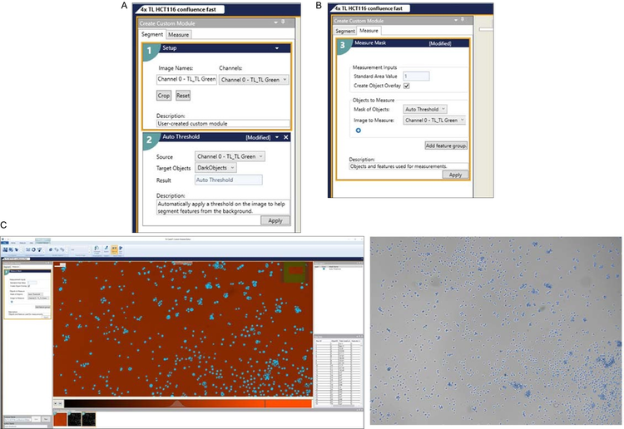Select the '4x TL HCT116 confluence fast' tab in panel B
624x429 pixels.
[x=369, y=8]
